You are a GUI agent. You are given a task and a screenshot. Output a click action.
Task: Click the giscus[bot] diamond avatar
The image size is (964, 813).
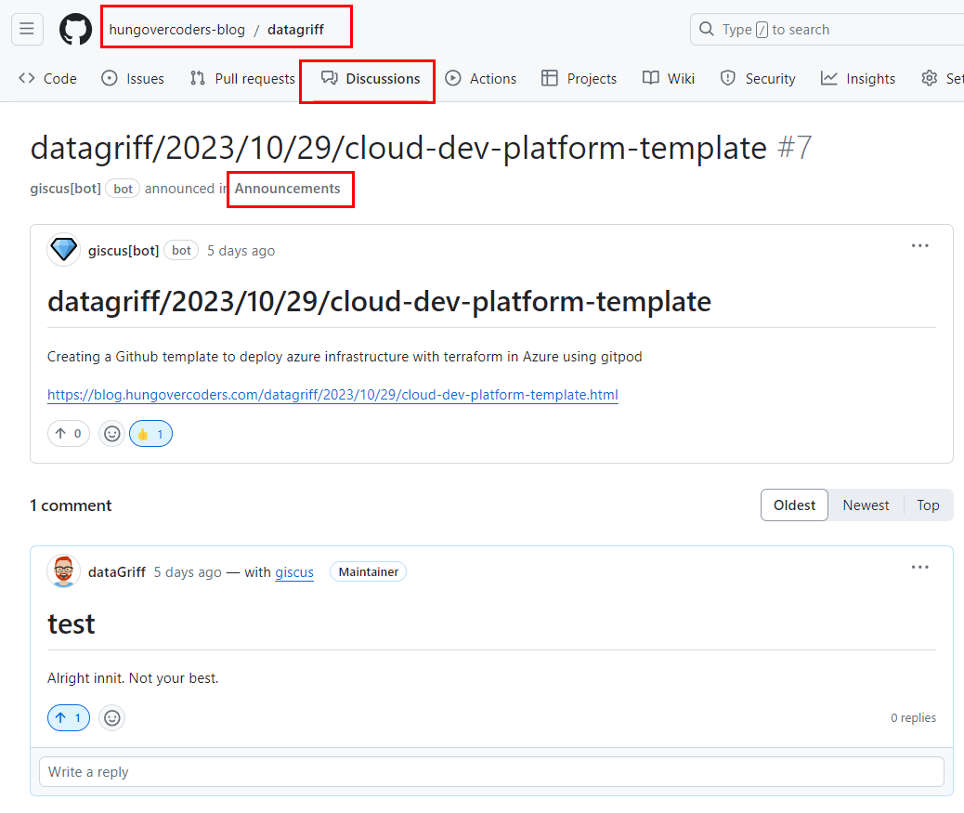pos(64,250)
